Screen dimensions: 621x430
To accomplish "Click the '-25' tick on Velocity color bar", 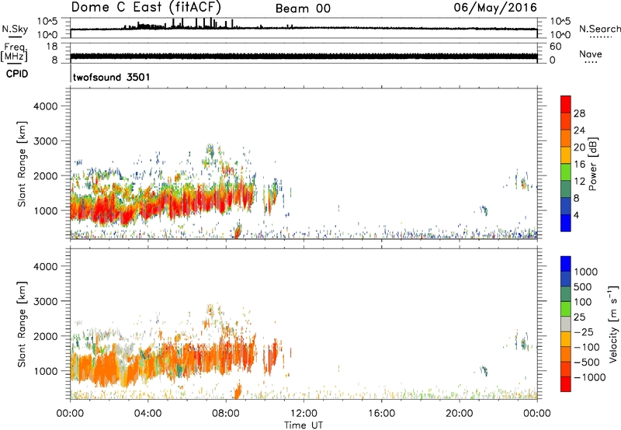I will coord(584,331).
